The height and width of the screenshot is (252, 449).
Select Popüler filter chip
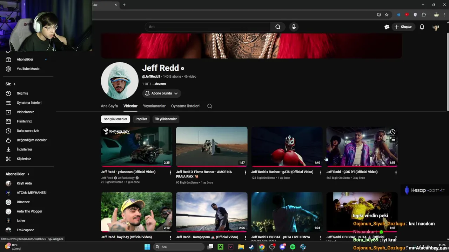coord(141,119)
